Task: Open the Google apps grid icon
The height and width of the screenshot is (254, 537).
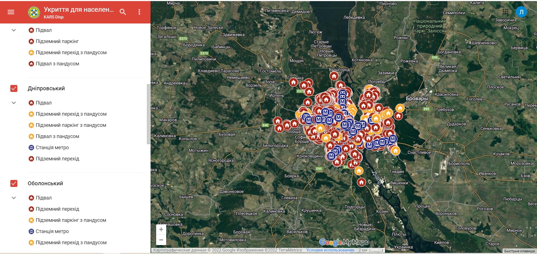Action: (505, 12)
